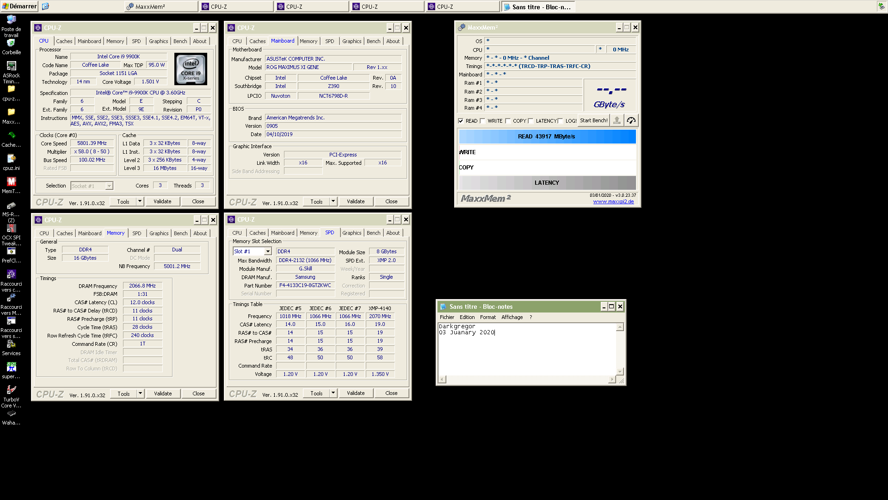The width and height of the screenshot is (888, 500).
Task: Switch to Caches tab in CPU window
Action: pyautogui.click(x=64, y=41)
